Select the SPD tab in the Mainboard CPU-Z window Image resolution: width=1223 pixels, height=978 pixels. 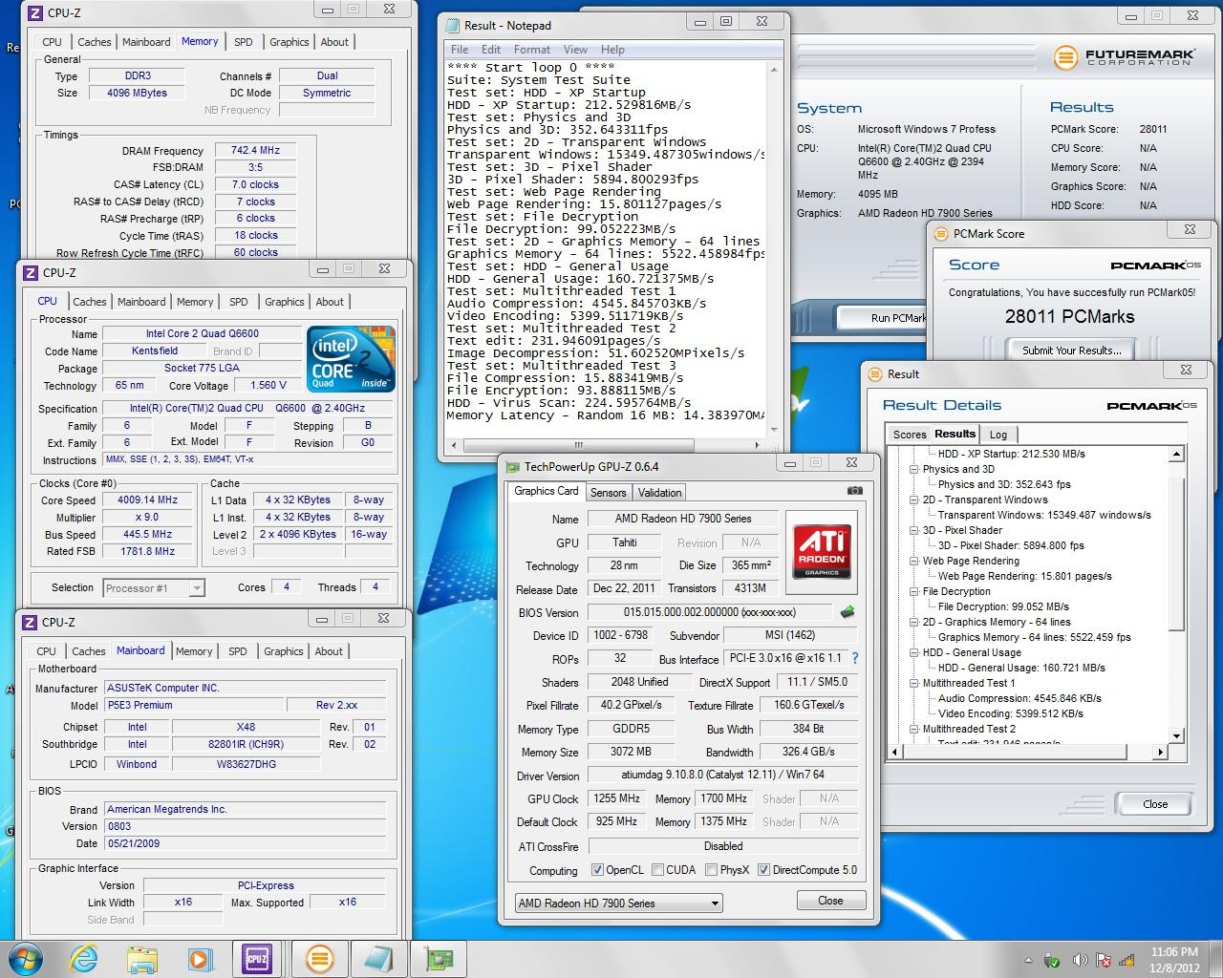point(238,651)
